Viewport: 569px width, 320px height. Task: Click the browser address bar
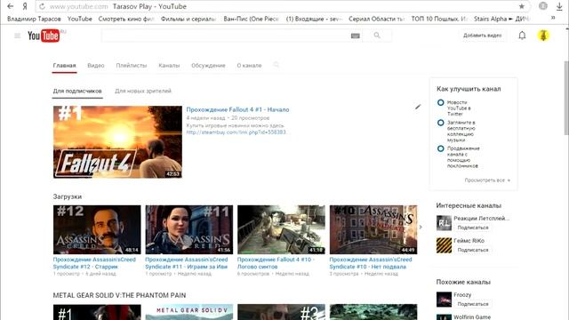click(283, 6)
